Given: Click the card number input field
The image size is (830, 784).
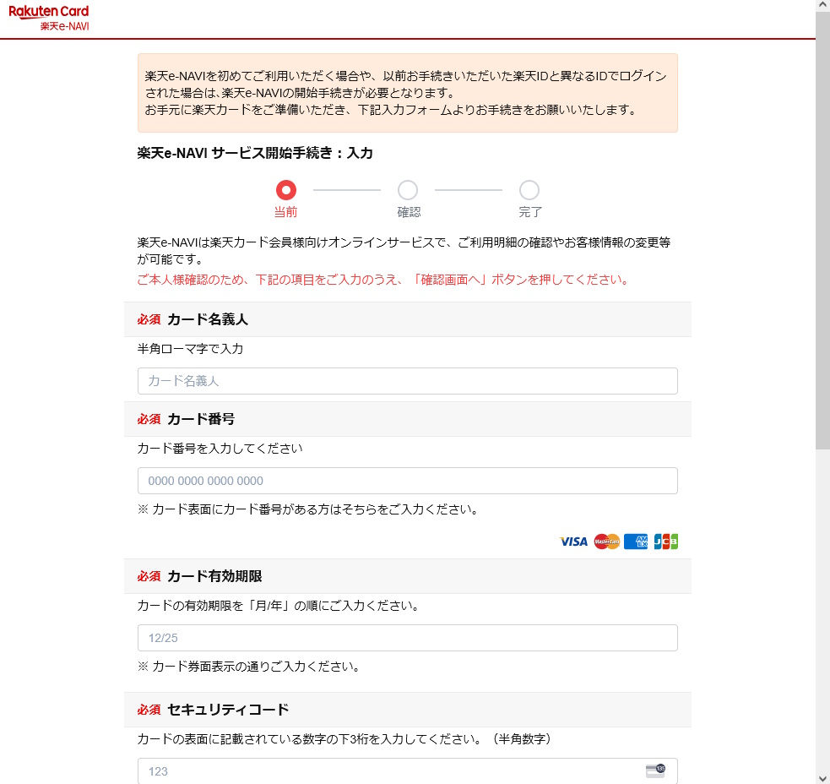Looking at the screenshot, I should 407,481.
